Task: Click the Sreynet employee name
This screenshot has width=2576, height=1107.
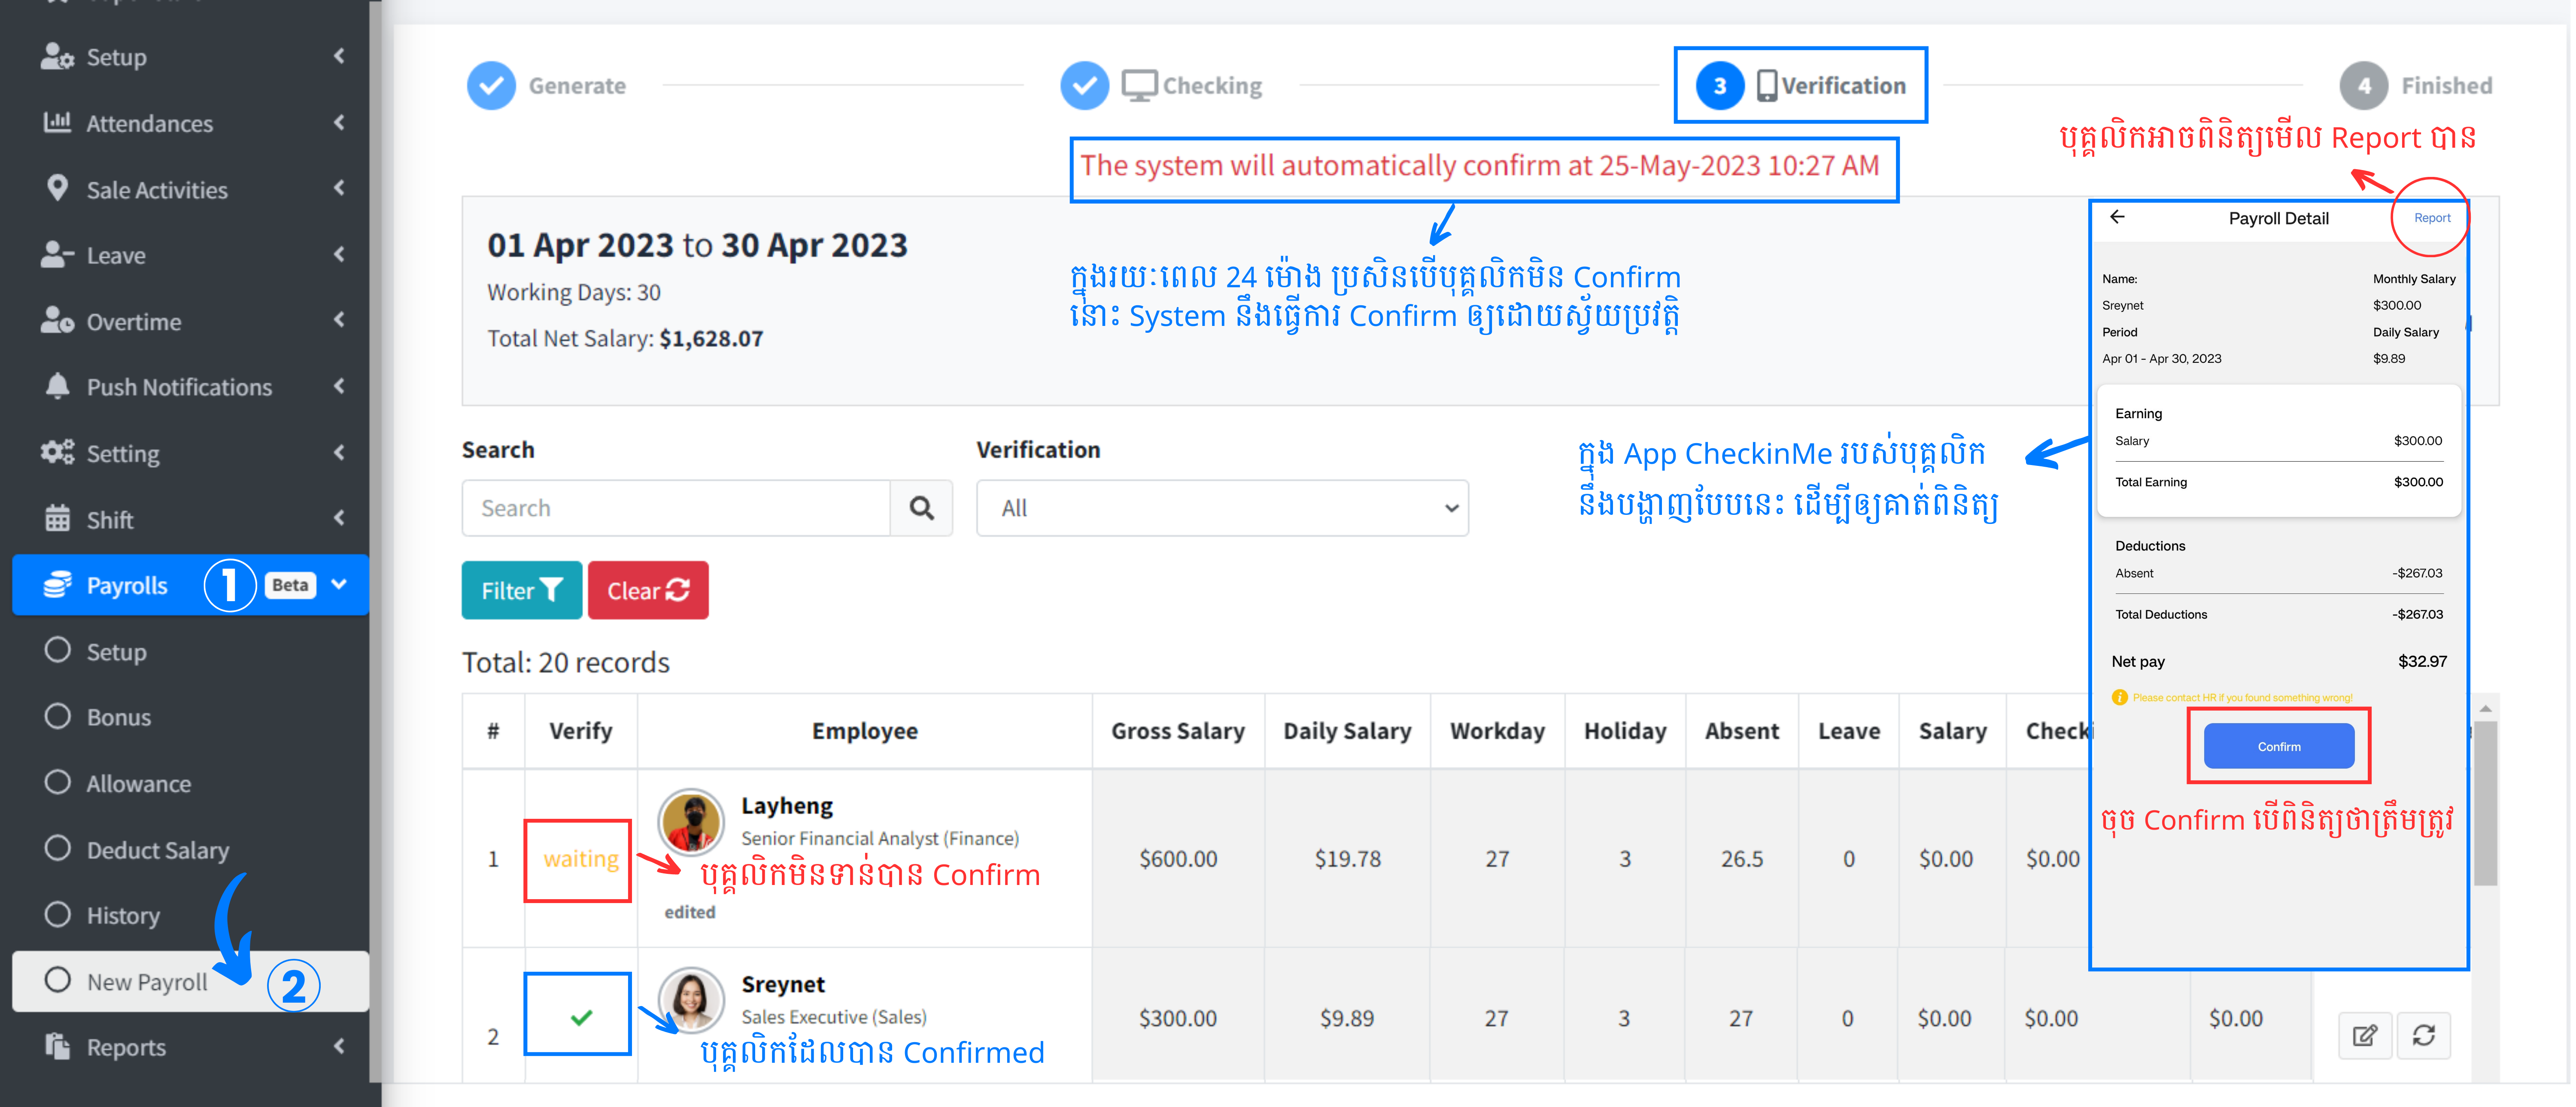Action: [x=783, y=984]
